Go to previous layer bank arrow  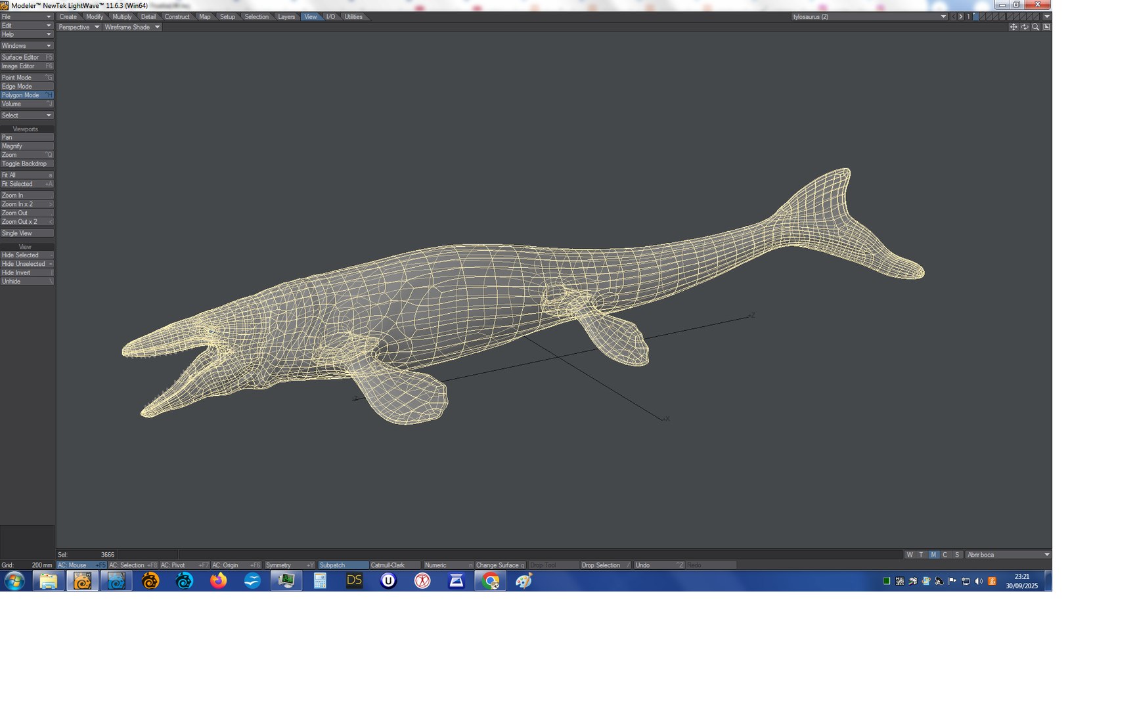[954, 17]
